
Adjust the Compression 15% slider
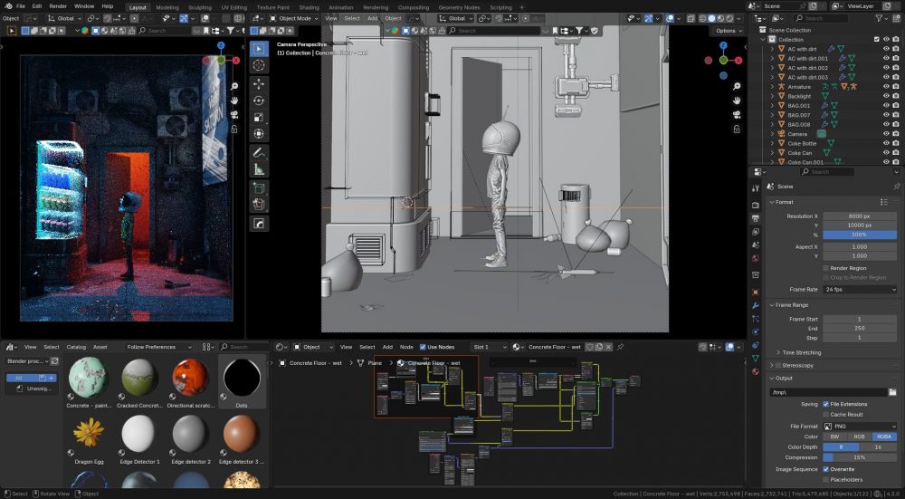click(x=860, y=458)
